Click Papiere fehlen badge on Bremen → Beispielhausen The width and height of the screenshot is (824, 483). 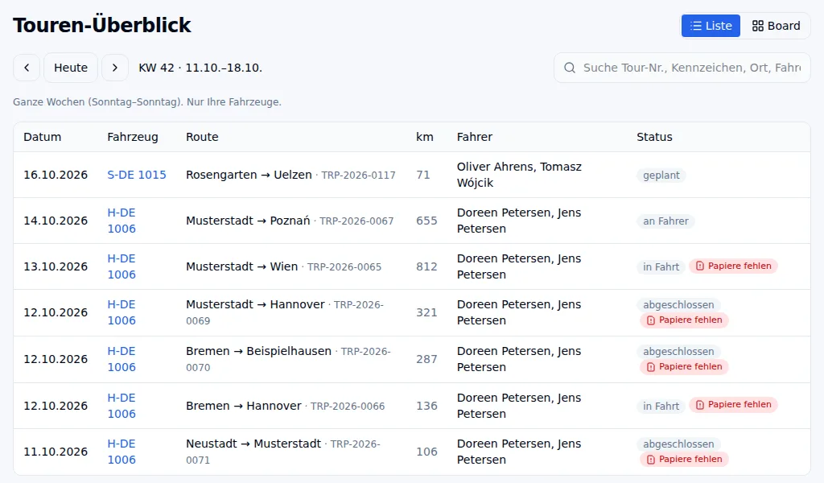[x=684, y=367]
